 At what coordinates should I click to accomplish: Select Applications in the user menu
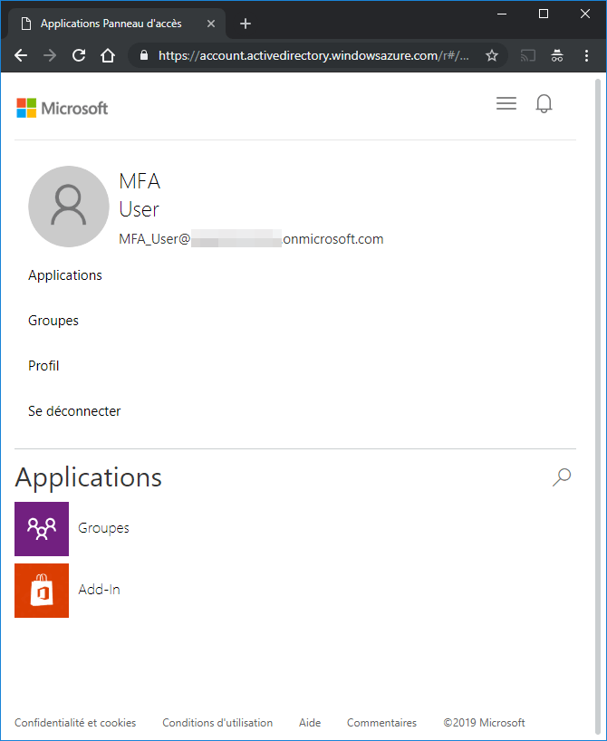pos(64,275)
